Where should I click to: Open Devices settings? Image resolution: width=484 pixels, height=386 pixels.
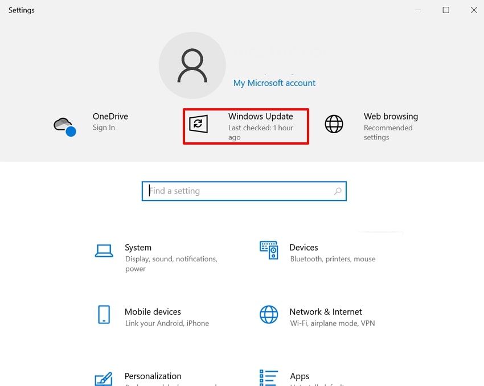[x=303, y=247]
